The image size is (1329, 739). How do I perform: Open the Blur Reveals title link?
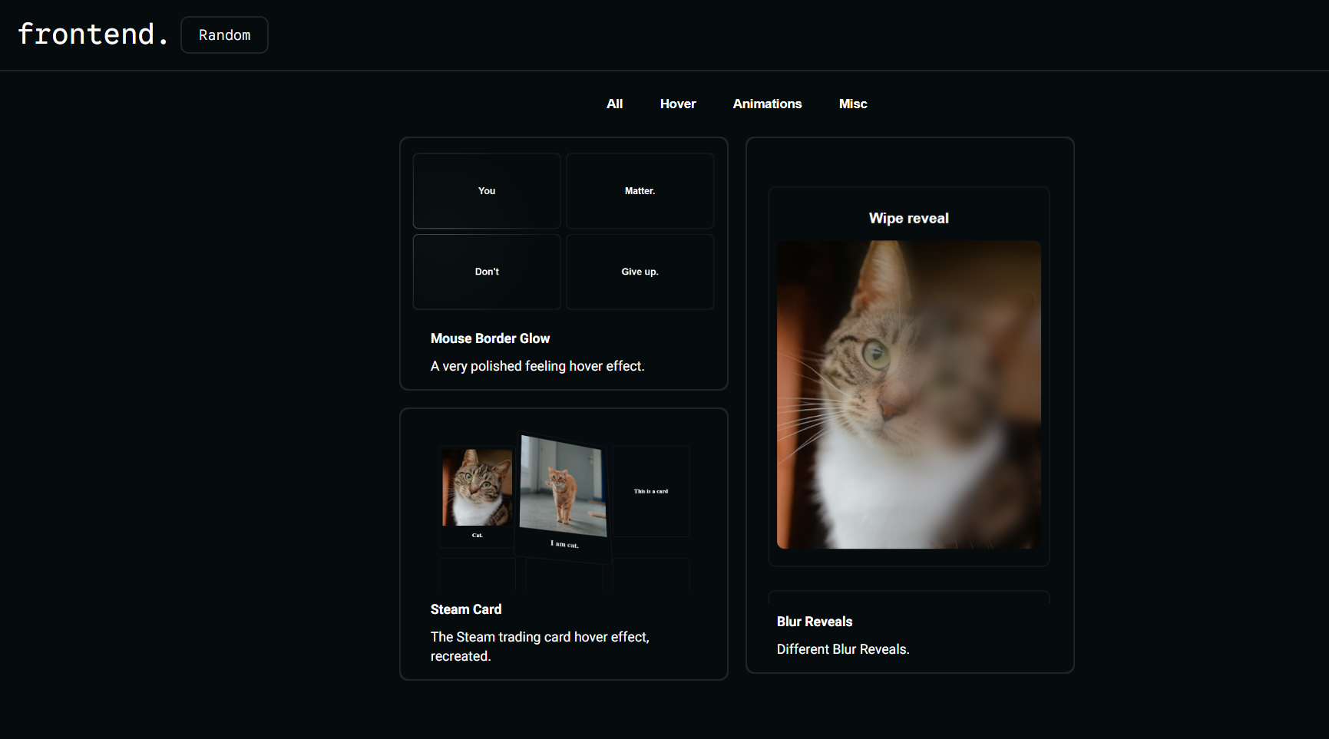coord(814,622)
